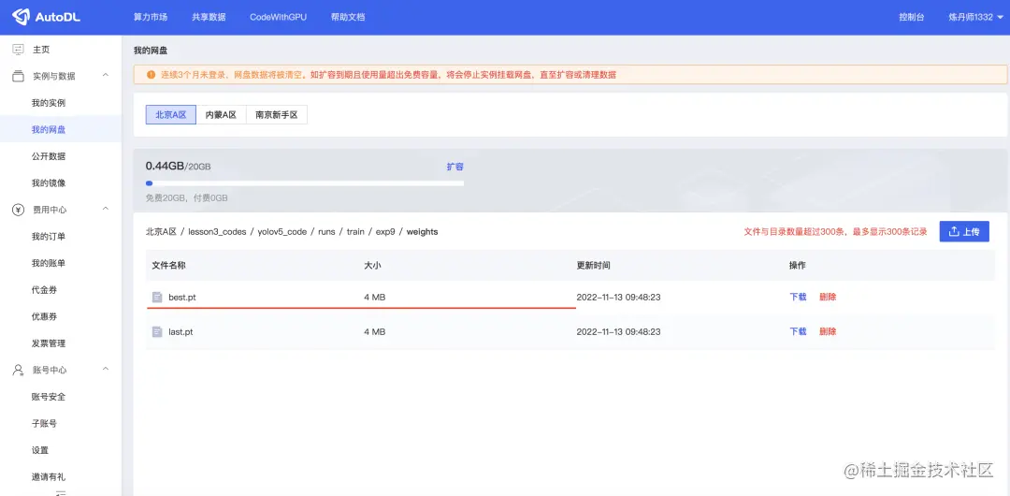This screenshot has height=496, width=1010.
Task: Select the 北京A区 region tab
Action: (171, 115)
